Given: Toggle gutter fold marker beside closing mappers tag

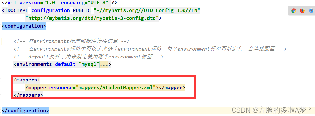Looking at the screenshot, I should click(x=1, y=95).
